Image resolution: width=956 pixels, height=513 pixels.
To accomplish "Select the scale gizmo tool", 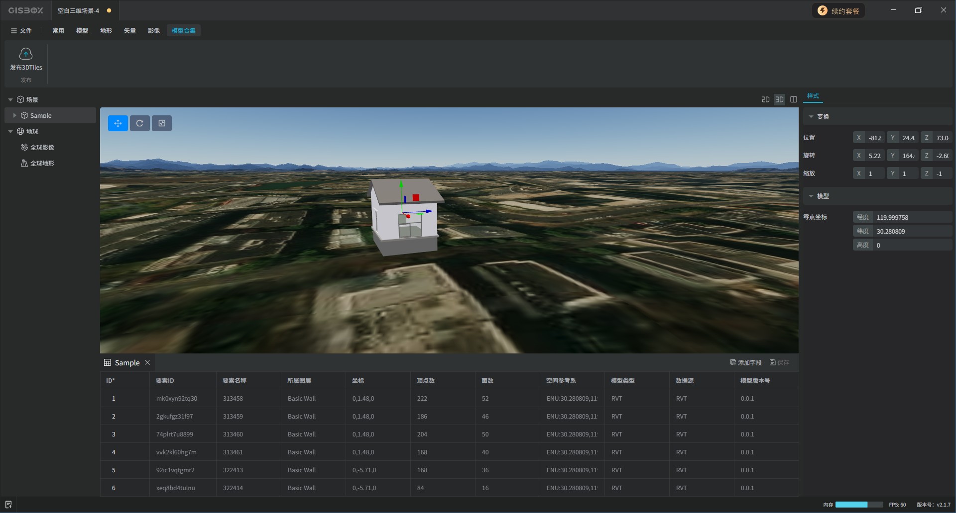I will 162,123.
